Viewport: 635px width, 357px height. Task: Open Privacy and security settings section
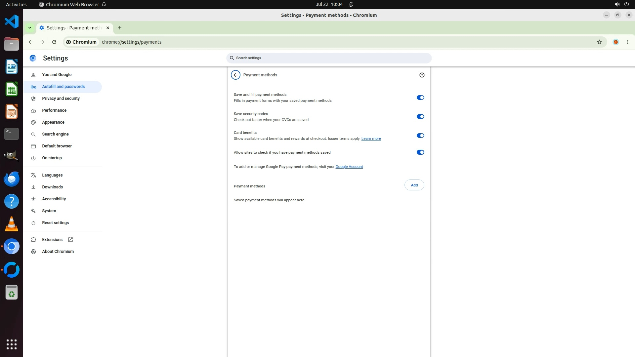(x=61, y=99)
